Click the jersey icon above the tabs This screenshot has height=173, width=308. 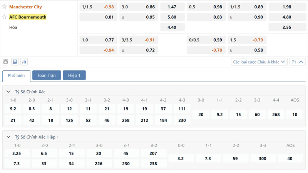click(x=6, y=62)
